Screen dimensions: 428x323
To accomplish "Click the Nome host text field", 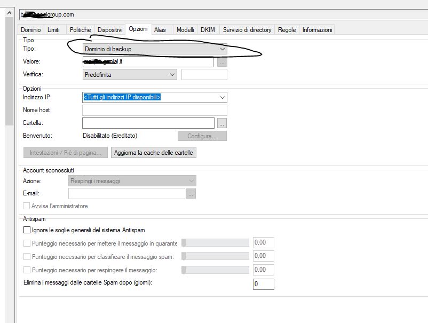I will tap(154, 111).
